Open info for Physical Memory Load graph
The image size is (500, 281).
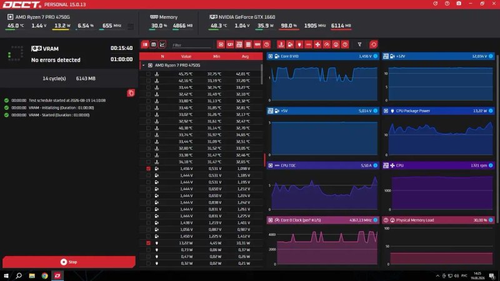491,220
